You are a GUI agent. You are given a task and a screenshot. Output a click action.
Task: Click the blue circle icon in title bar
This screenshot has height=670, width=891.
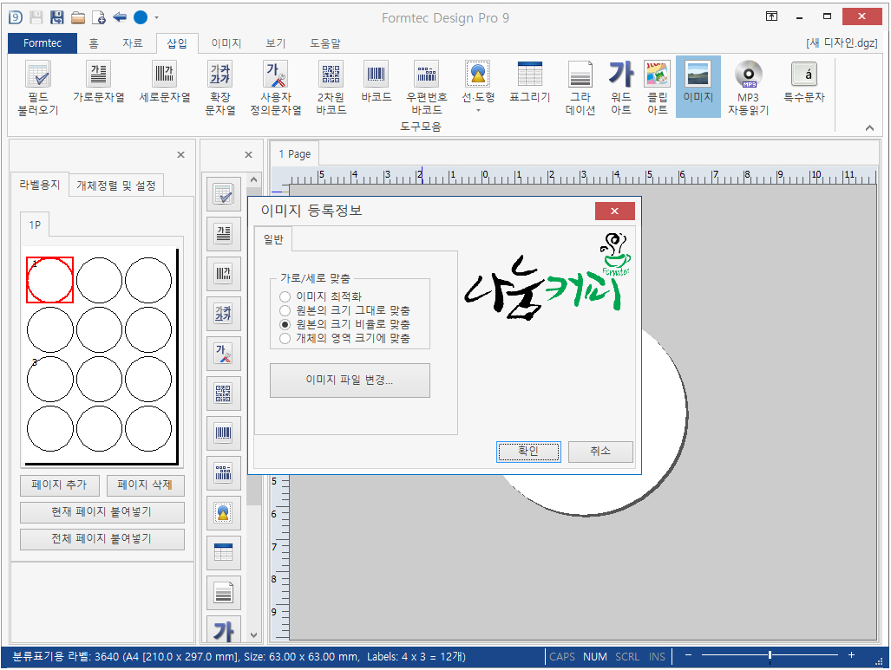point(141,17)
